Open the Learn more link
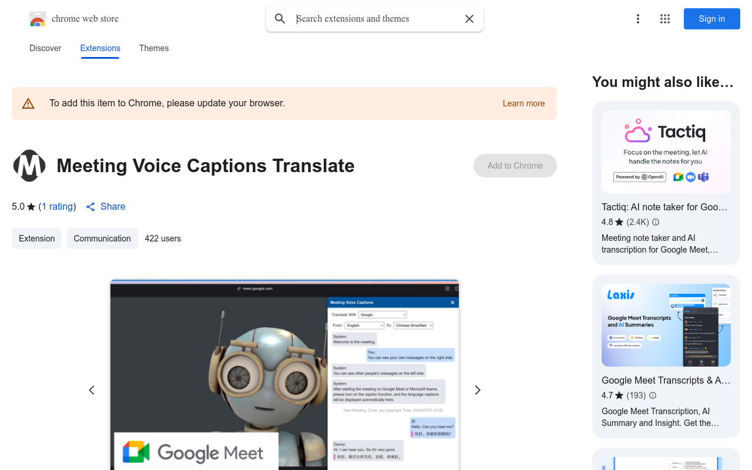752x470 pixels. [524, 103]
